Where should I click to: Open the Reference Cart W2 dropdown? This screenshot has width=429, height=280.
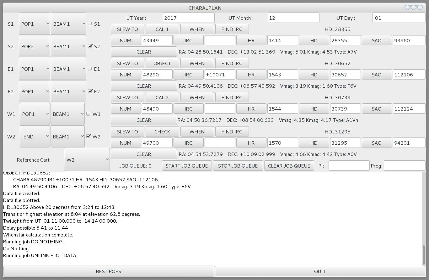pos(87,160)
